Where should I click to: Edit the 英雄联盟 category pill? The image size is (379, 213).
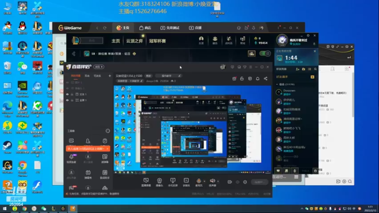coord(130,81)
